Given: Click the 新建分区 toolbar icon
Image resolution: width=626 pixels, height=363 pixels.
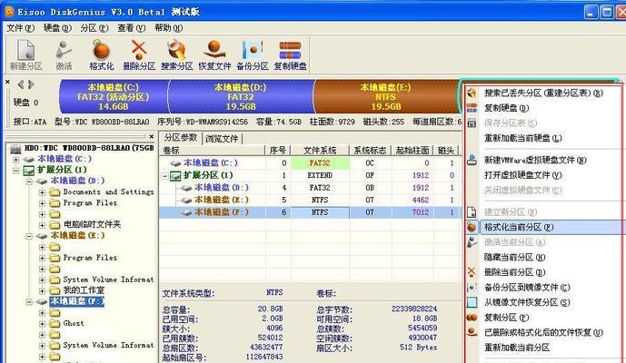Looking at the screenshot, I should 26,55.
